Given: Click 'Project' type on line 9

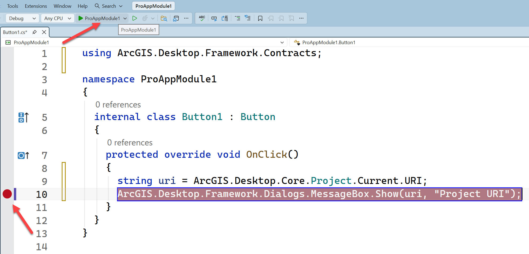Looking at the screenshot, I should pos(331,181).
